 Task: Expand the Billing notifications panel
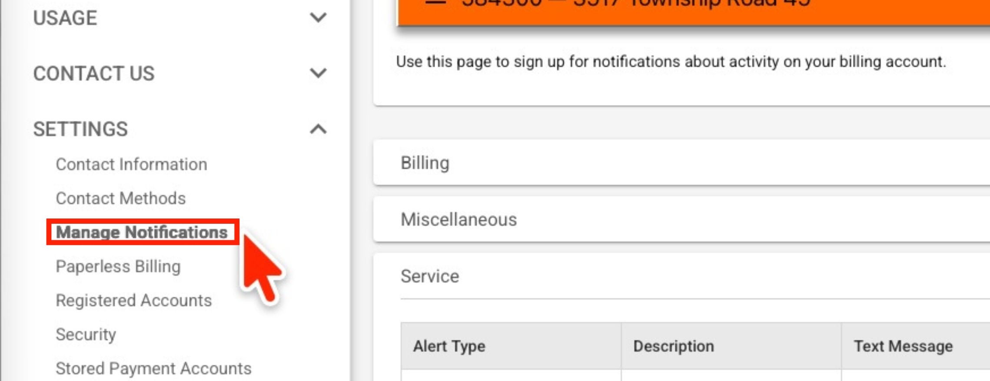(681, 163)
